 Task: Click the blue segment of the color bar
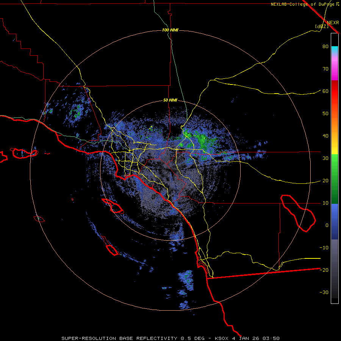tap(335, 221)
